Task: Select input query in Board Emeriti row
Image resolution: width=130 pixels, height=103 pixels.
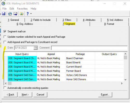Action: pos(22,63)
